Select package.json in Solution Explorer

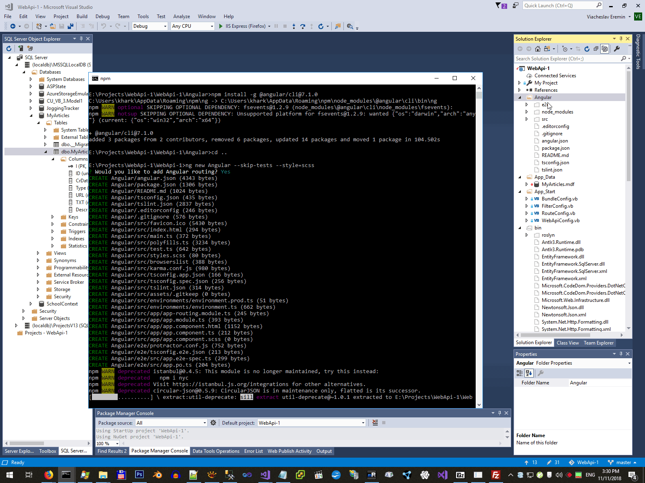(x=556, y=148)
